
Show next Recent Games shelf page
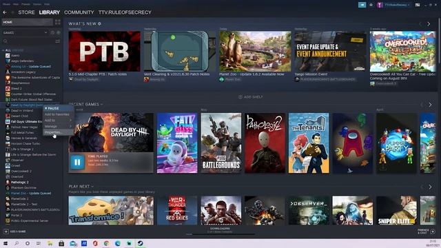(430, 105)
